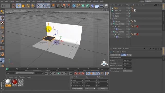Select the striped Mat material
Viewport: 165px width, 93px height.
click(x=21, y=83)
